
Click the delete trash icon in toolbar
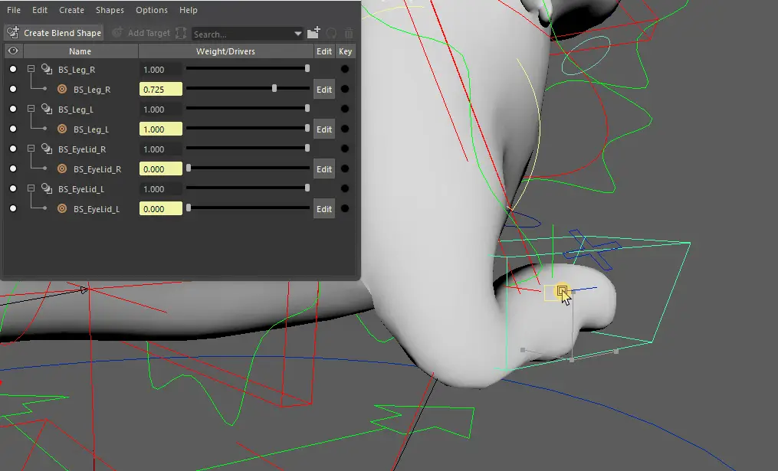point(349,33)
